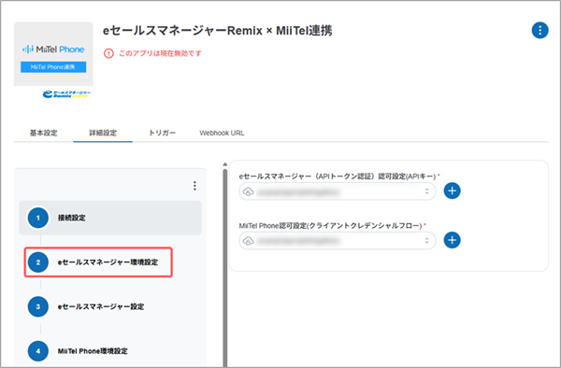The image size is (561, 368).
Task: Click the MiiTel Phone app logo thumbnail
Action: pyautogui.click(x=53, y=54)
